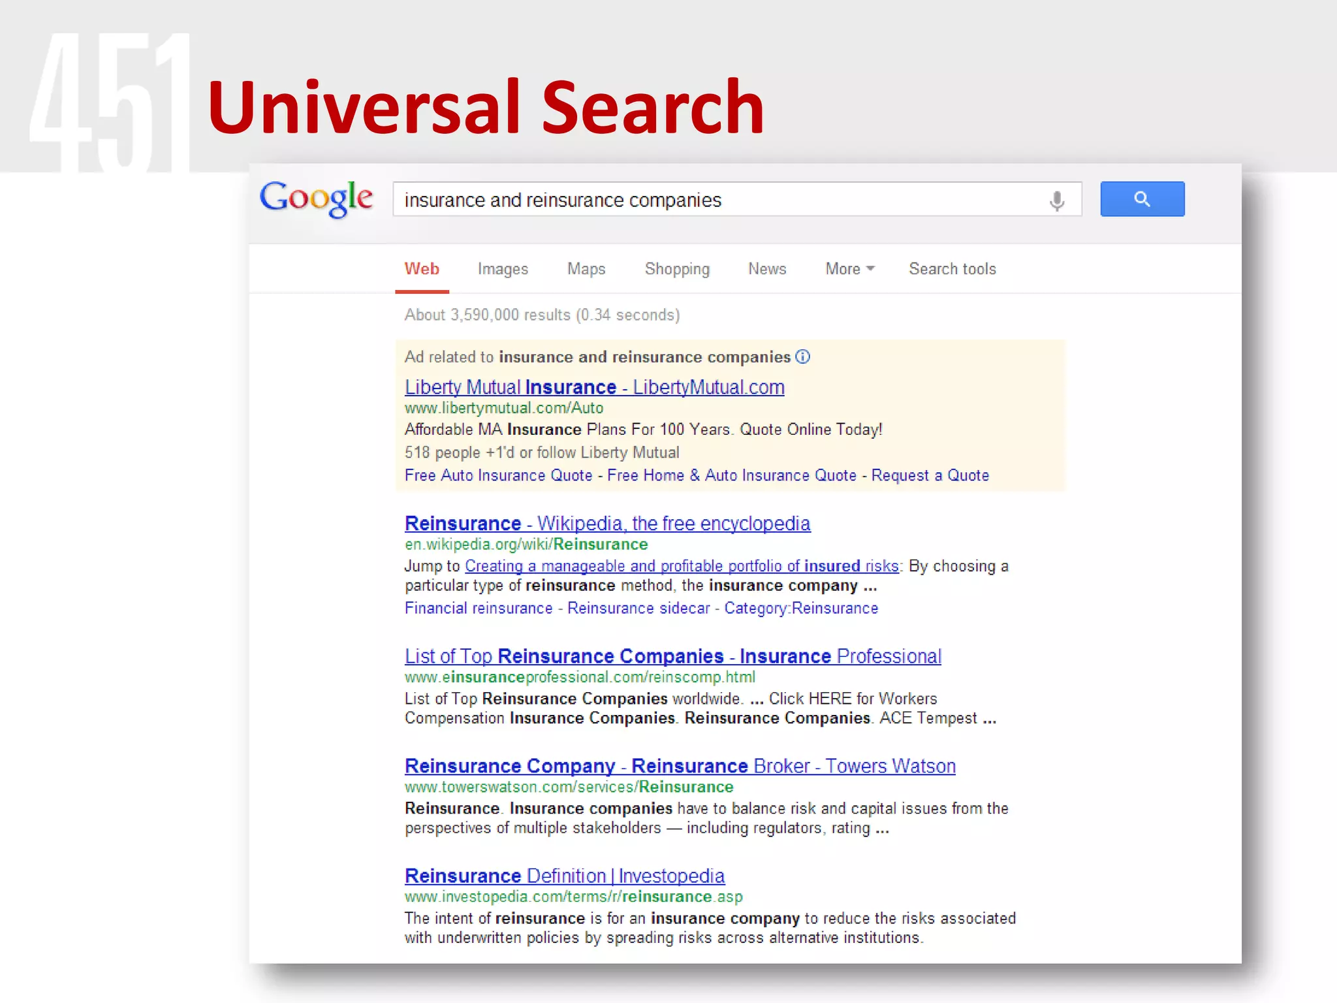Click the Google logo
The width and height of the screenshot is (1337, 1003).
coord(316,199)
